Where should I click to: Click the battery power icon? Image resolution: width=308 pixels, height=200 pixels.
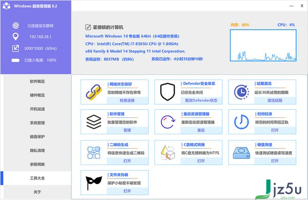[x=15, y=60]
